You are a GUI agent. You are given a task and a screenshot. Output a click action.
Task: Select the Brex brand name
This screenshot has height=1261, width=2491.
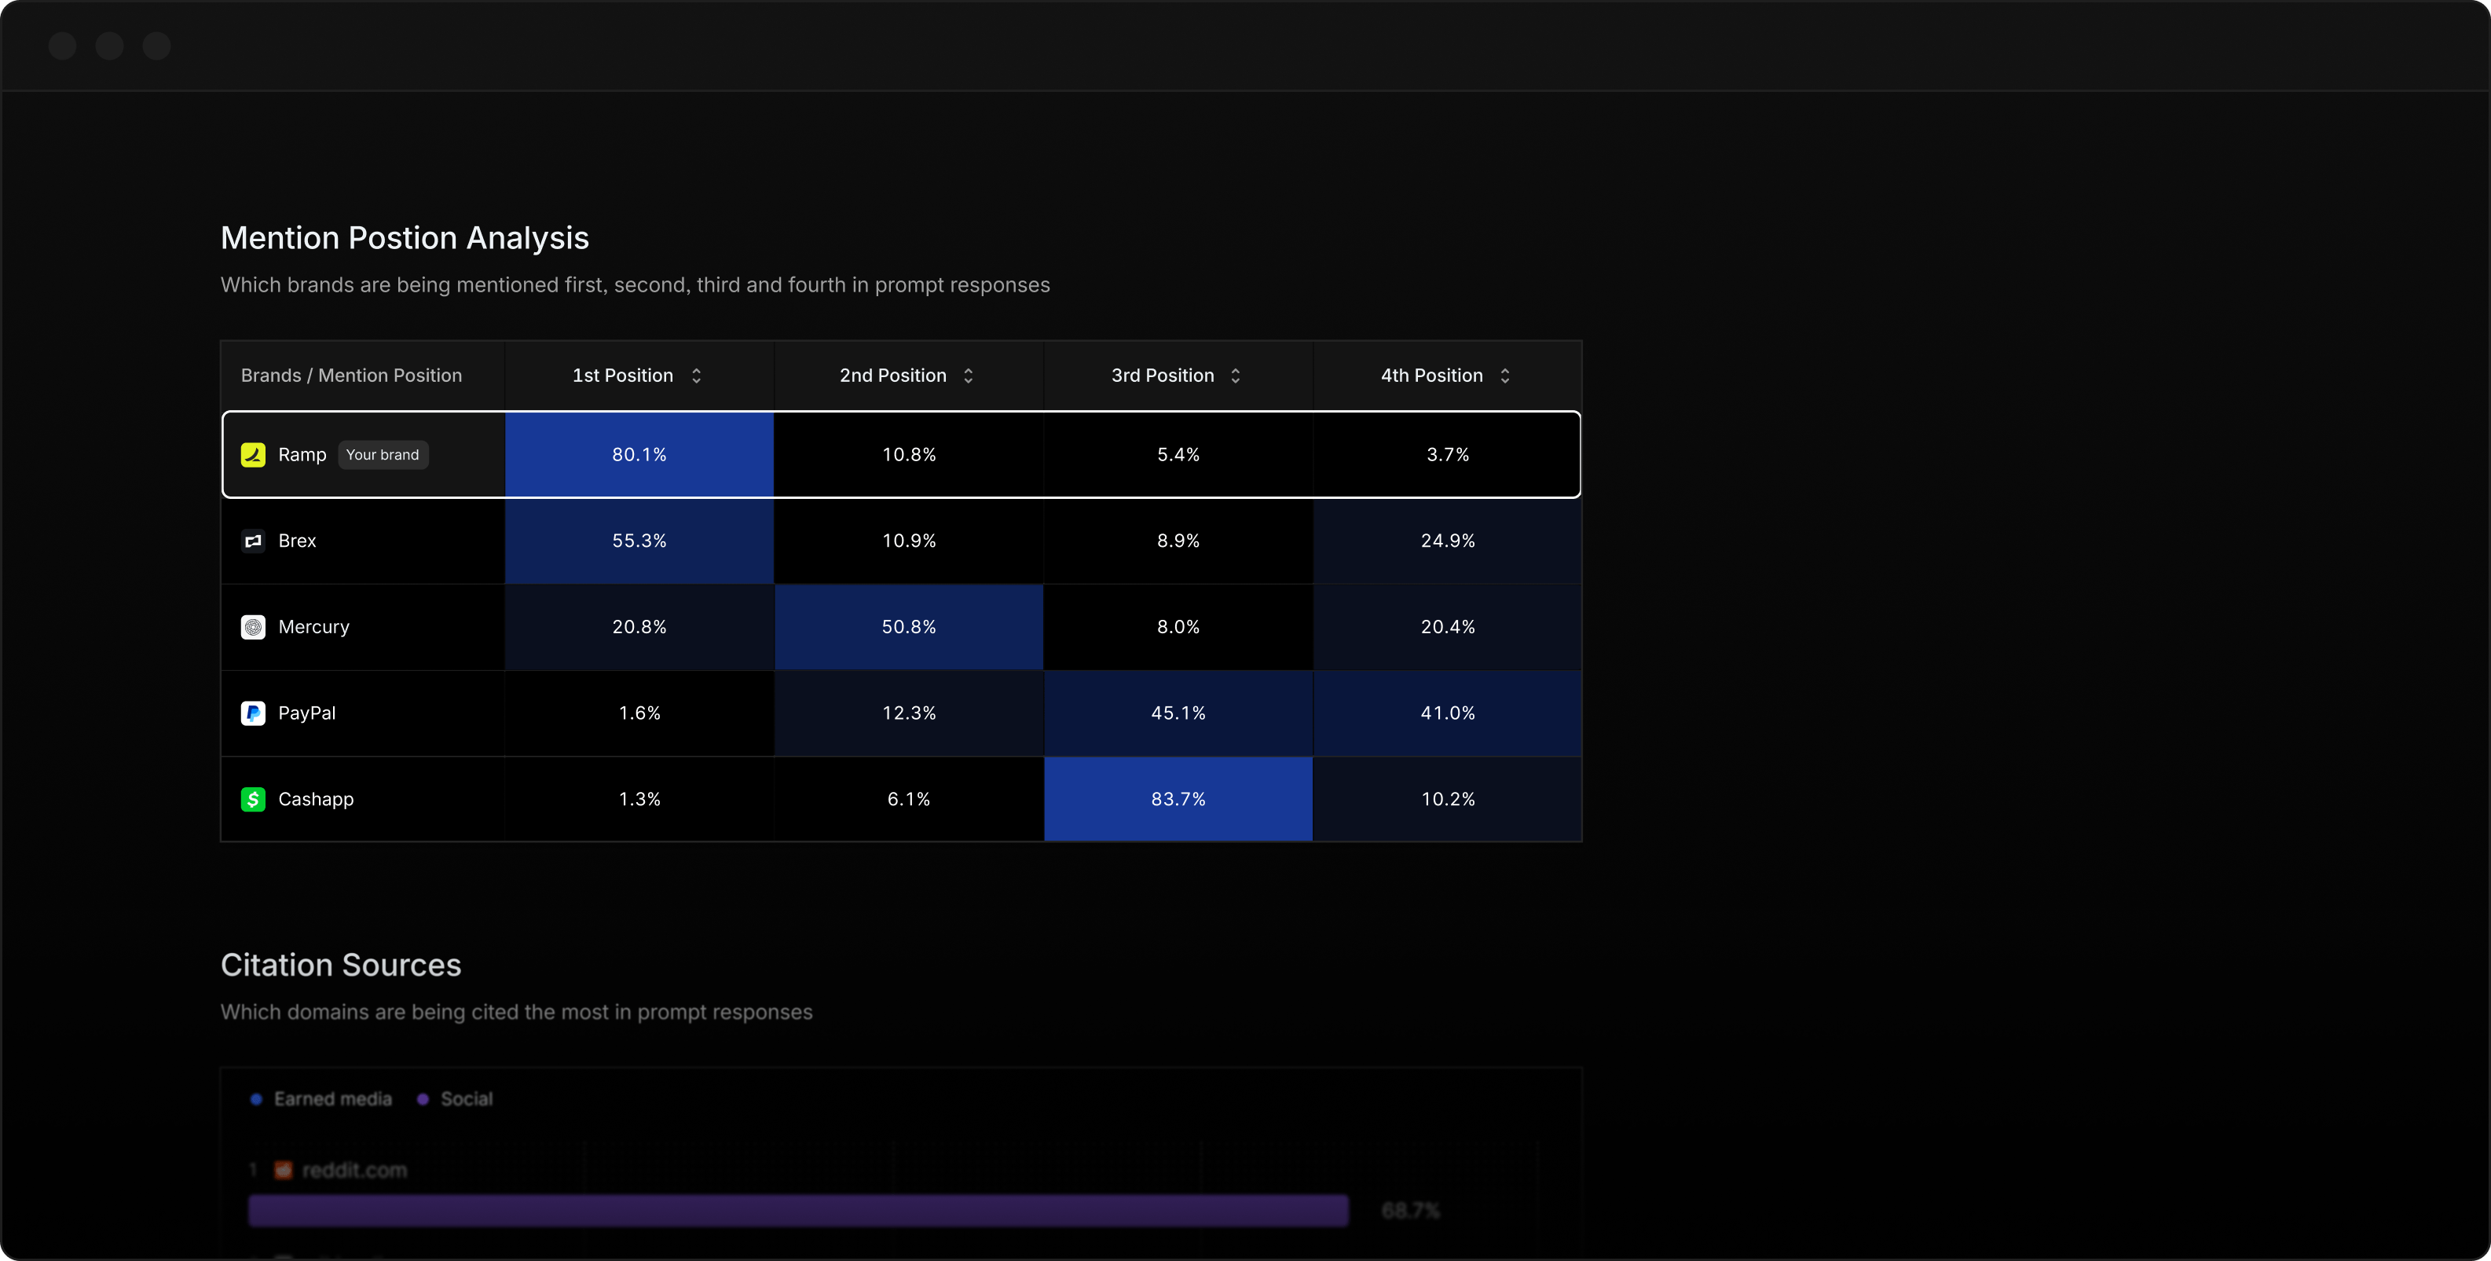pyautogui.click(x=298, y=541)
